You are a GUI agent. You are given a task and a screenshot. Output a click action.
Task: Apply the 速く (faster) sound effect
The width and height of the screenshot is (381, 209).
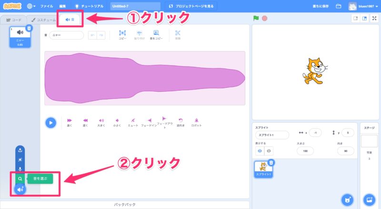click(70, 122)
